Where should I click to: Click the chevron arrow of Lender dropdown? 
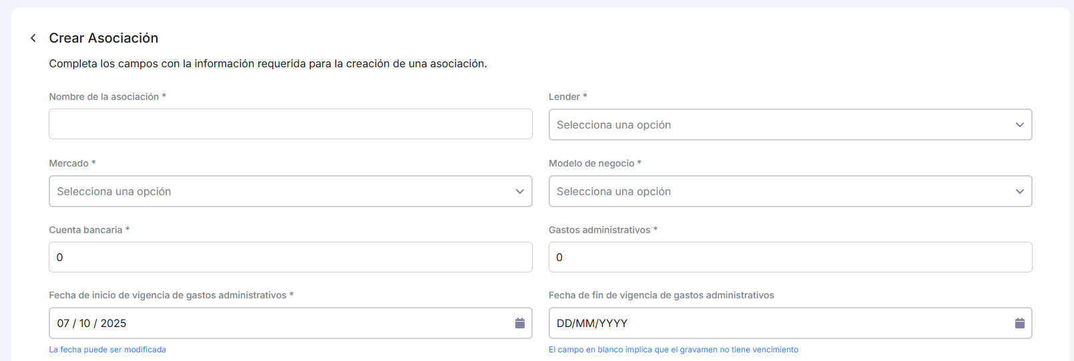(1019, 125)
